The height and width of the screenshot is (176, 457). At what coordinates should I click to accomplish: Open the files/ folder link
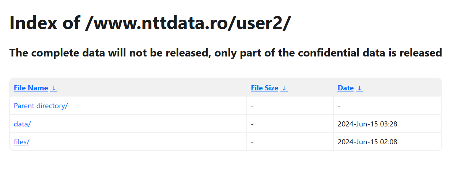click(x=22, y=142)
